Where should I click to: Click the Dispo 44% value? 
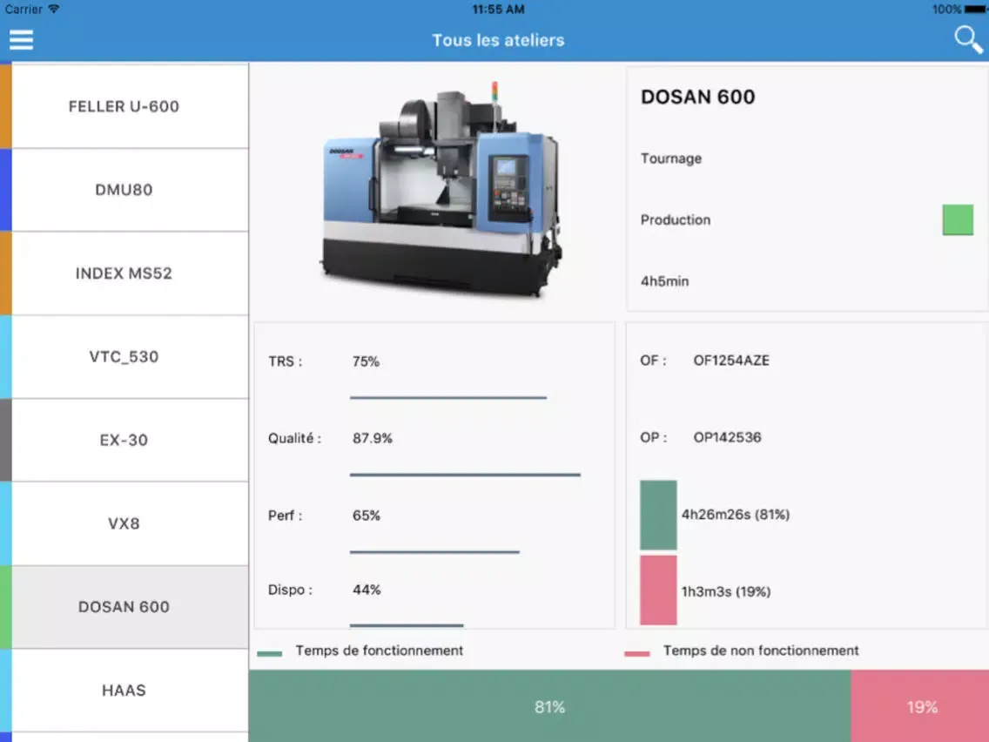click(367, 590)
